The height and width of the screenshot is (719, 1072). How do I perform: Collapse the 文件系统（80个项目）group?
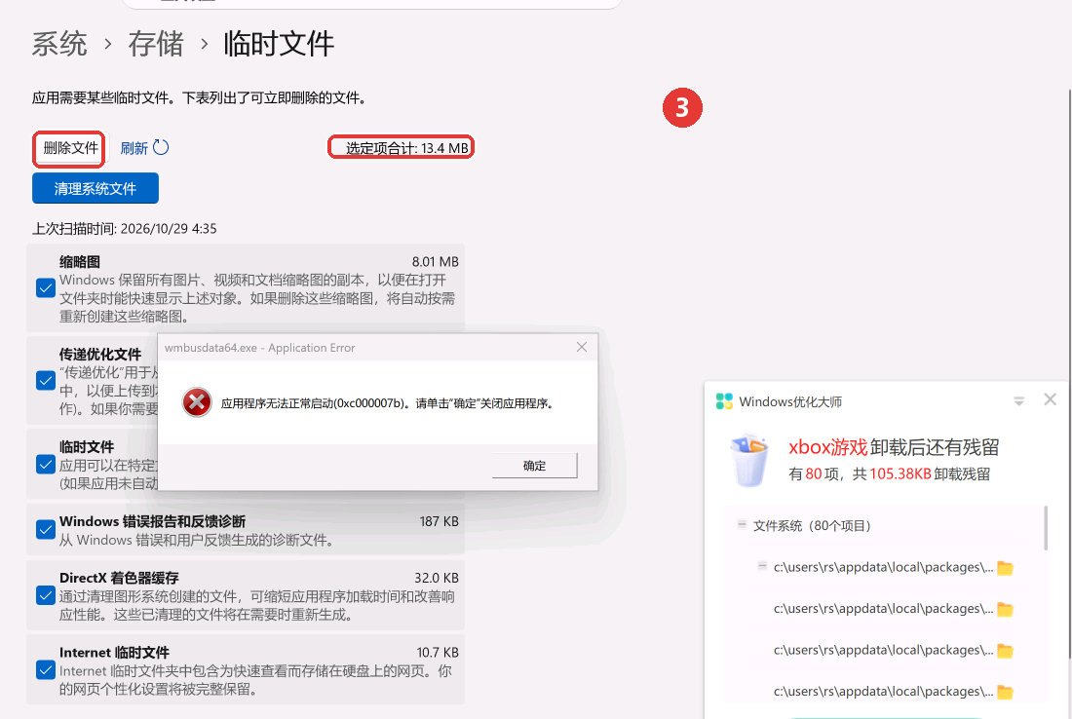tap(742, 525)
